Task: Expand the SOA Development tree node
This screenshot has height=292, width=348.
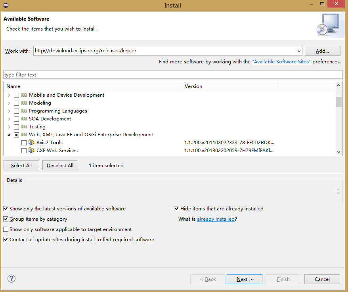Action: pyautogui.click(x=9, y=119)
